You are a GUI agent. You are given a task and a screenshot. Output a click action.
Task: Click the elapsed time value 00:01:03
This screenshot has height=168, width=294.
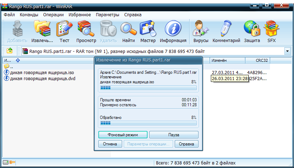189,100
